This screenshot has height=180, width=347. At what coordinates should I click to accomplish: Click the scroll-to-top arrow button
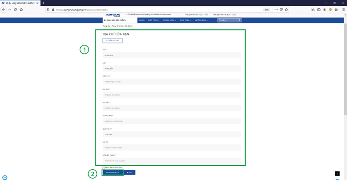(337, 173)
